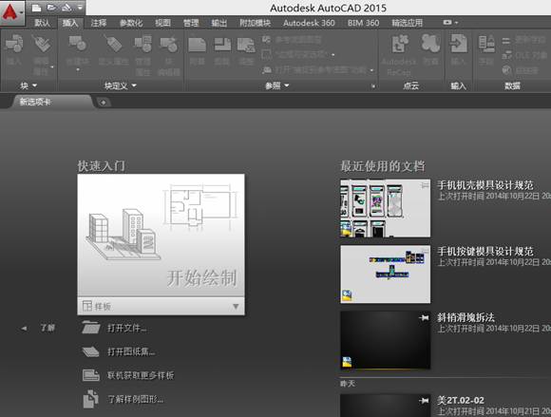
Task: Open the 斜销滑块拆法 thumbnail
Action: click(x=385, y=340)
